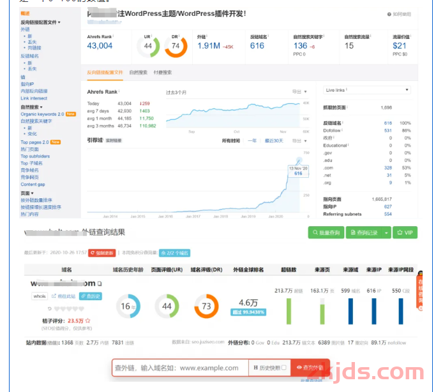Expand the 查询记录 dropdown arrow
Viewport: 436px width, 392px height.
point(386,233)
